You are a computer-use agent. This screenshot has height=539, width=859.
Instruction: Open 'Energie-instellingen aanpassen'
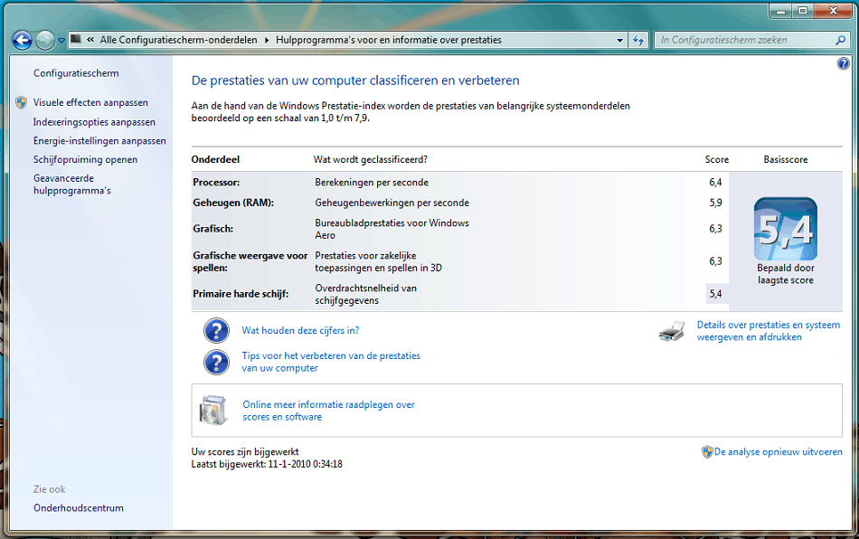coord(99,141)
